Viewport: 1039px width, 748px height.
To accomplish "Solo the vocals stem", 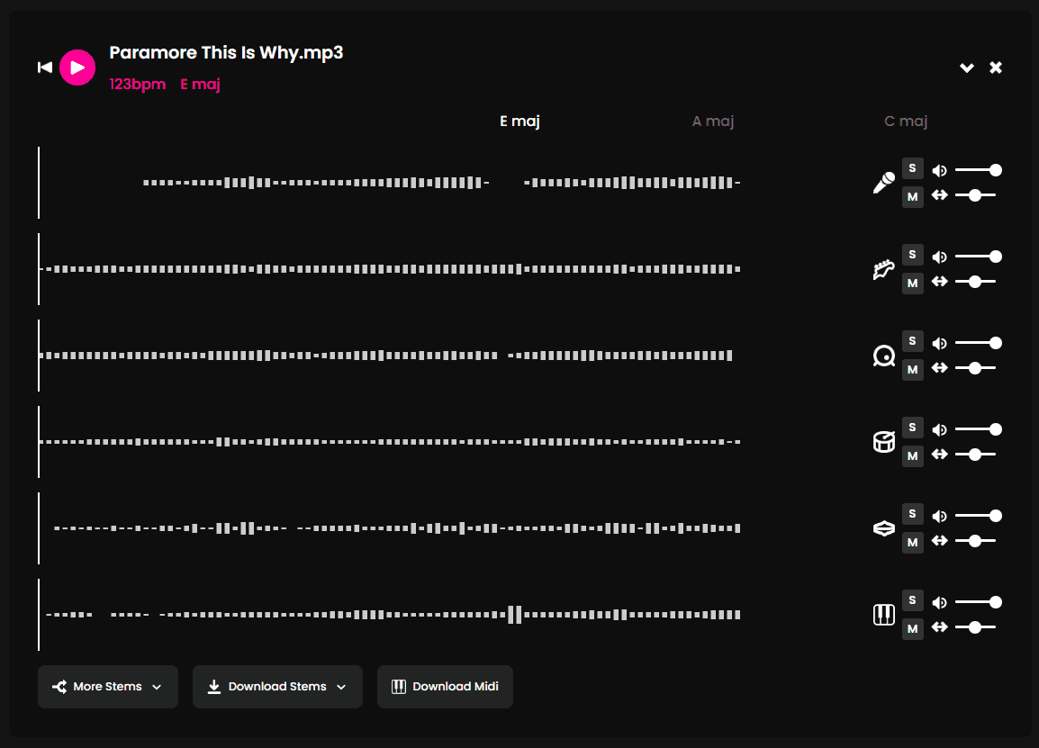I will 912,168.
